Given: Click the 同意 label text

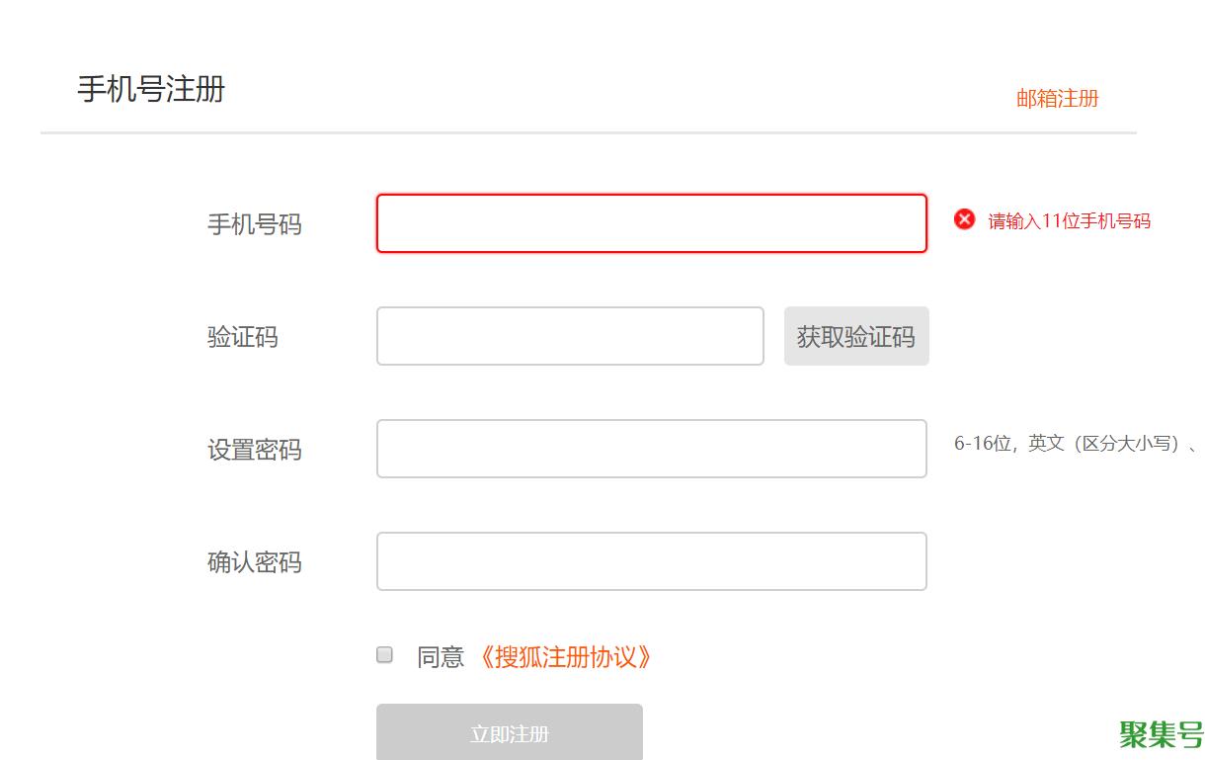Looking at the screenshot, I should pos(441,657).
